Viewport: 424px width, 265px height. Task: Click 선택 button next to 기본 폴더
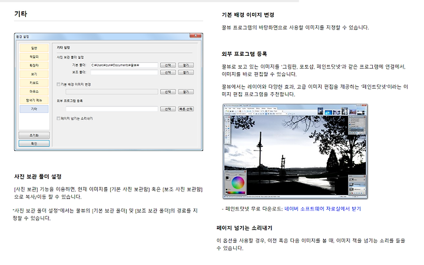168,65
